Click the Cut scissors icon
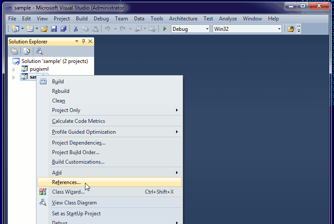This screenshot has height=224, width=334. 75,29
